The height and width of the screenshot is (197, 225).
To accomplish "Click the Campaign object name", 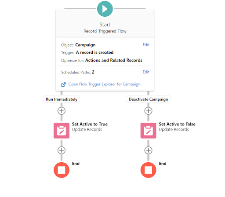I will tap(85, 45).
